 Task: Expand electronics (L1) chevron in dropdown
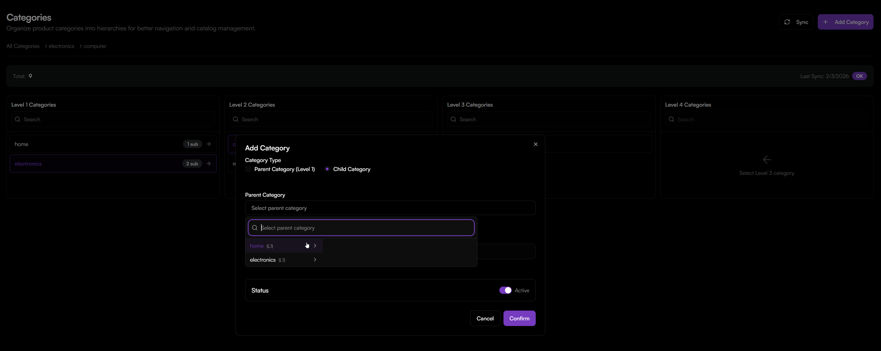315,260
